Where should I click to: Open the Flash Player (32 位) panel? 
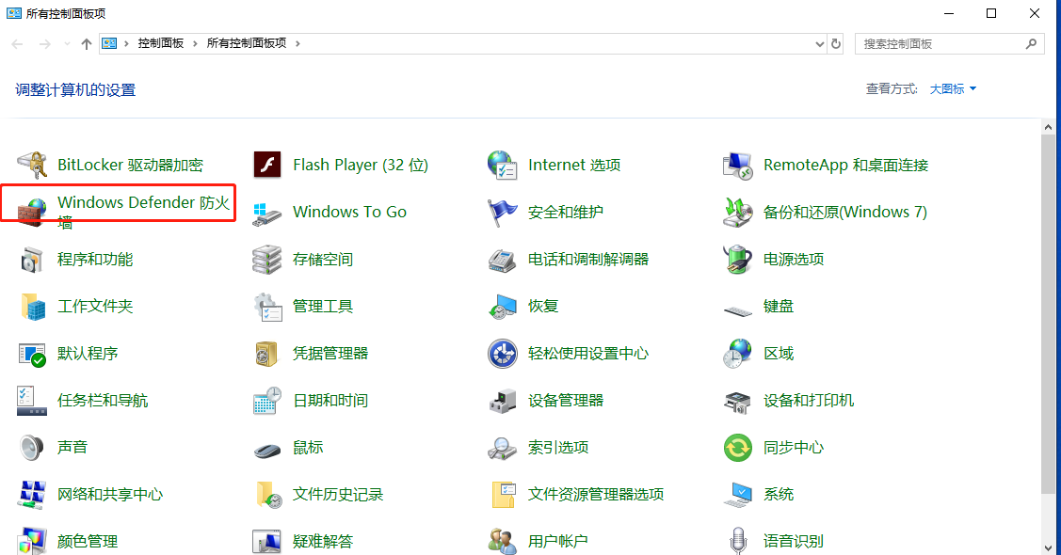(360, 164)
